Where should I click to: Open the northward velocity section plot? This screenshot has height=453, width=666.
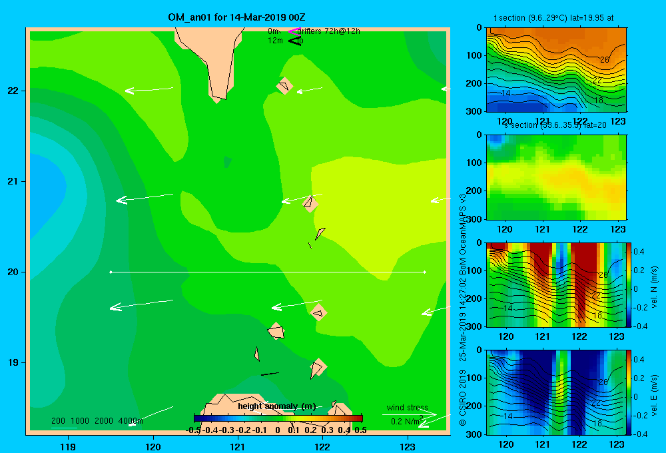tap(556, 284)
